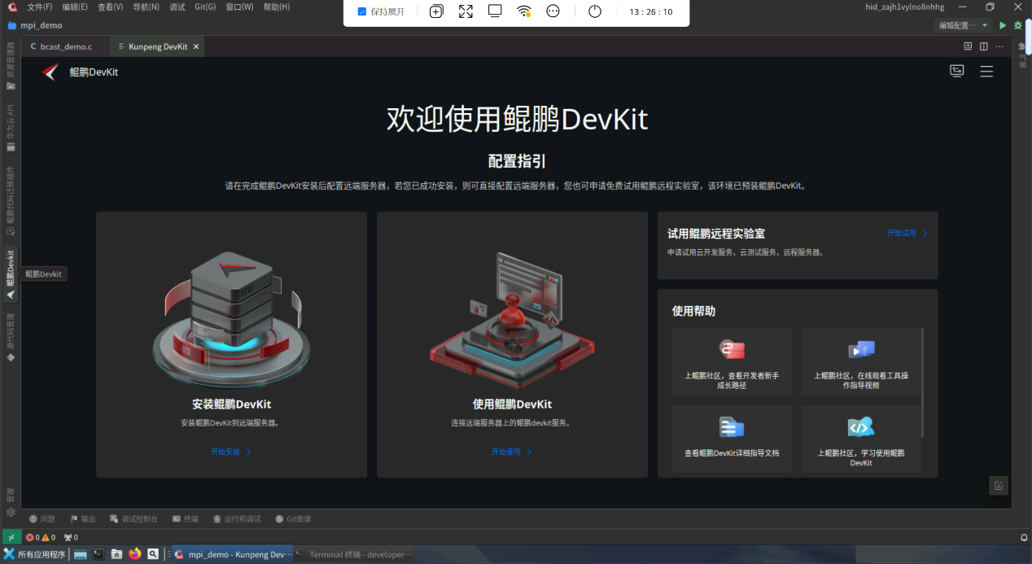Open the 运行和调试 panel tab
This screenshot has height=564, width=1032.
[x=237, y=518]
